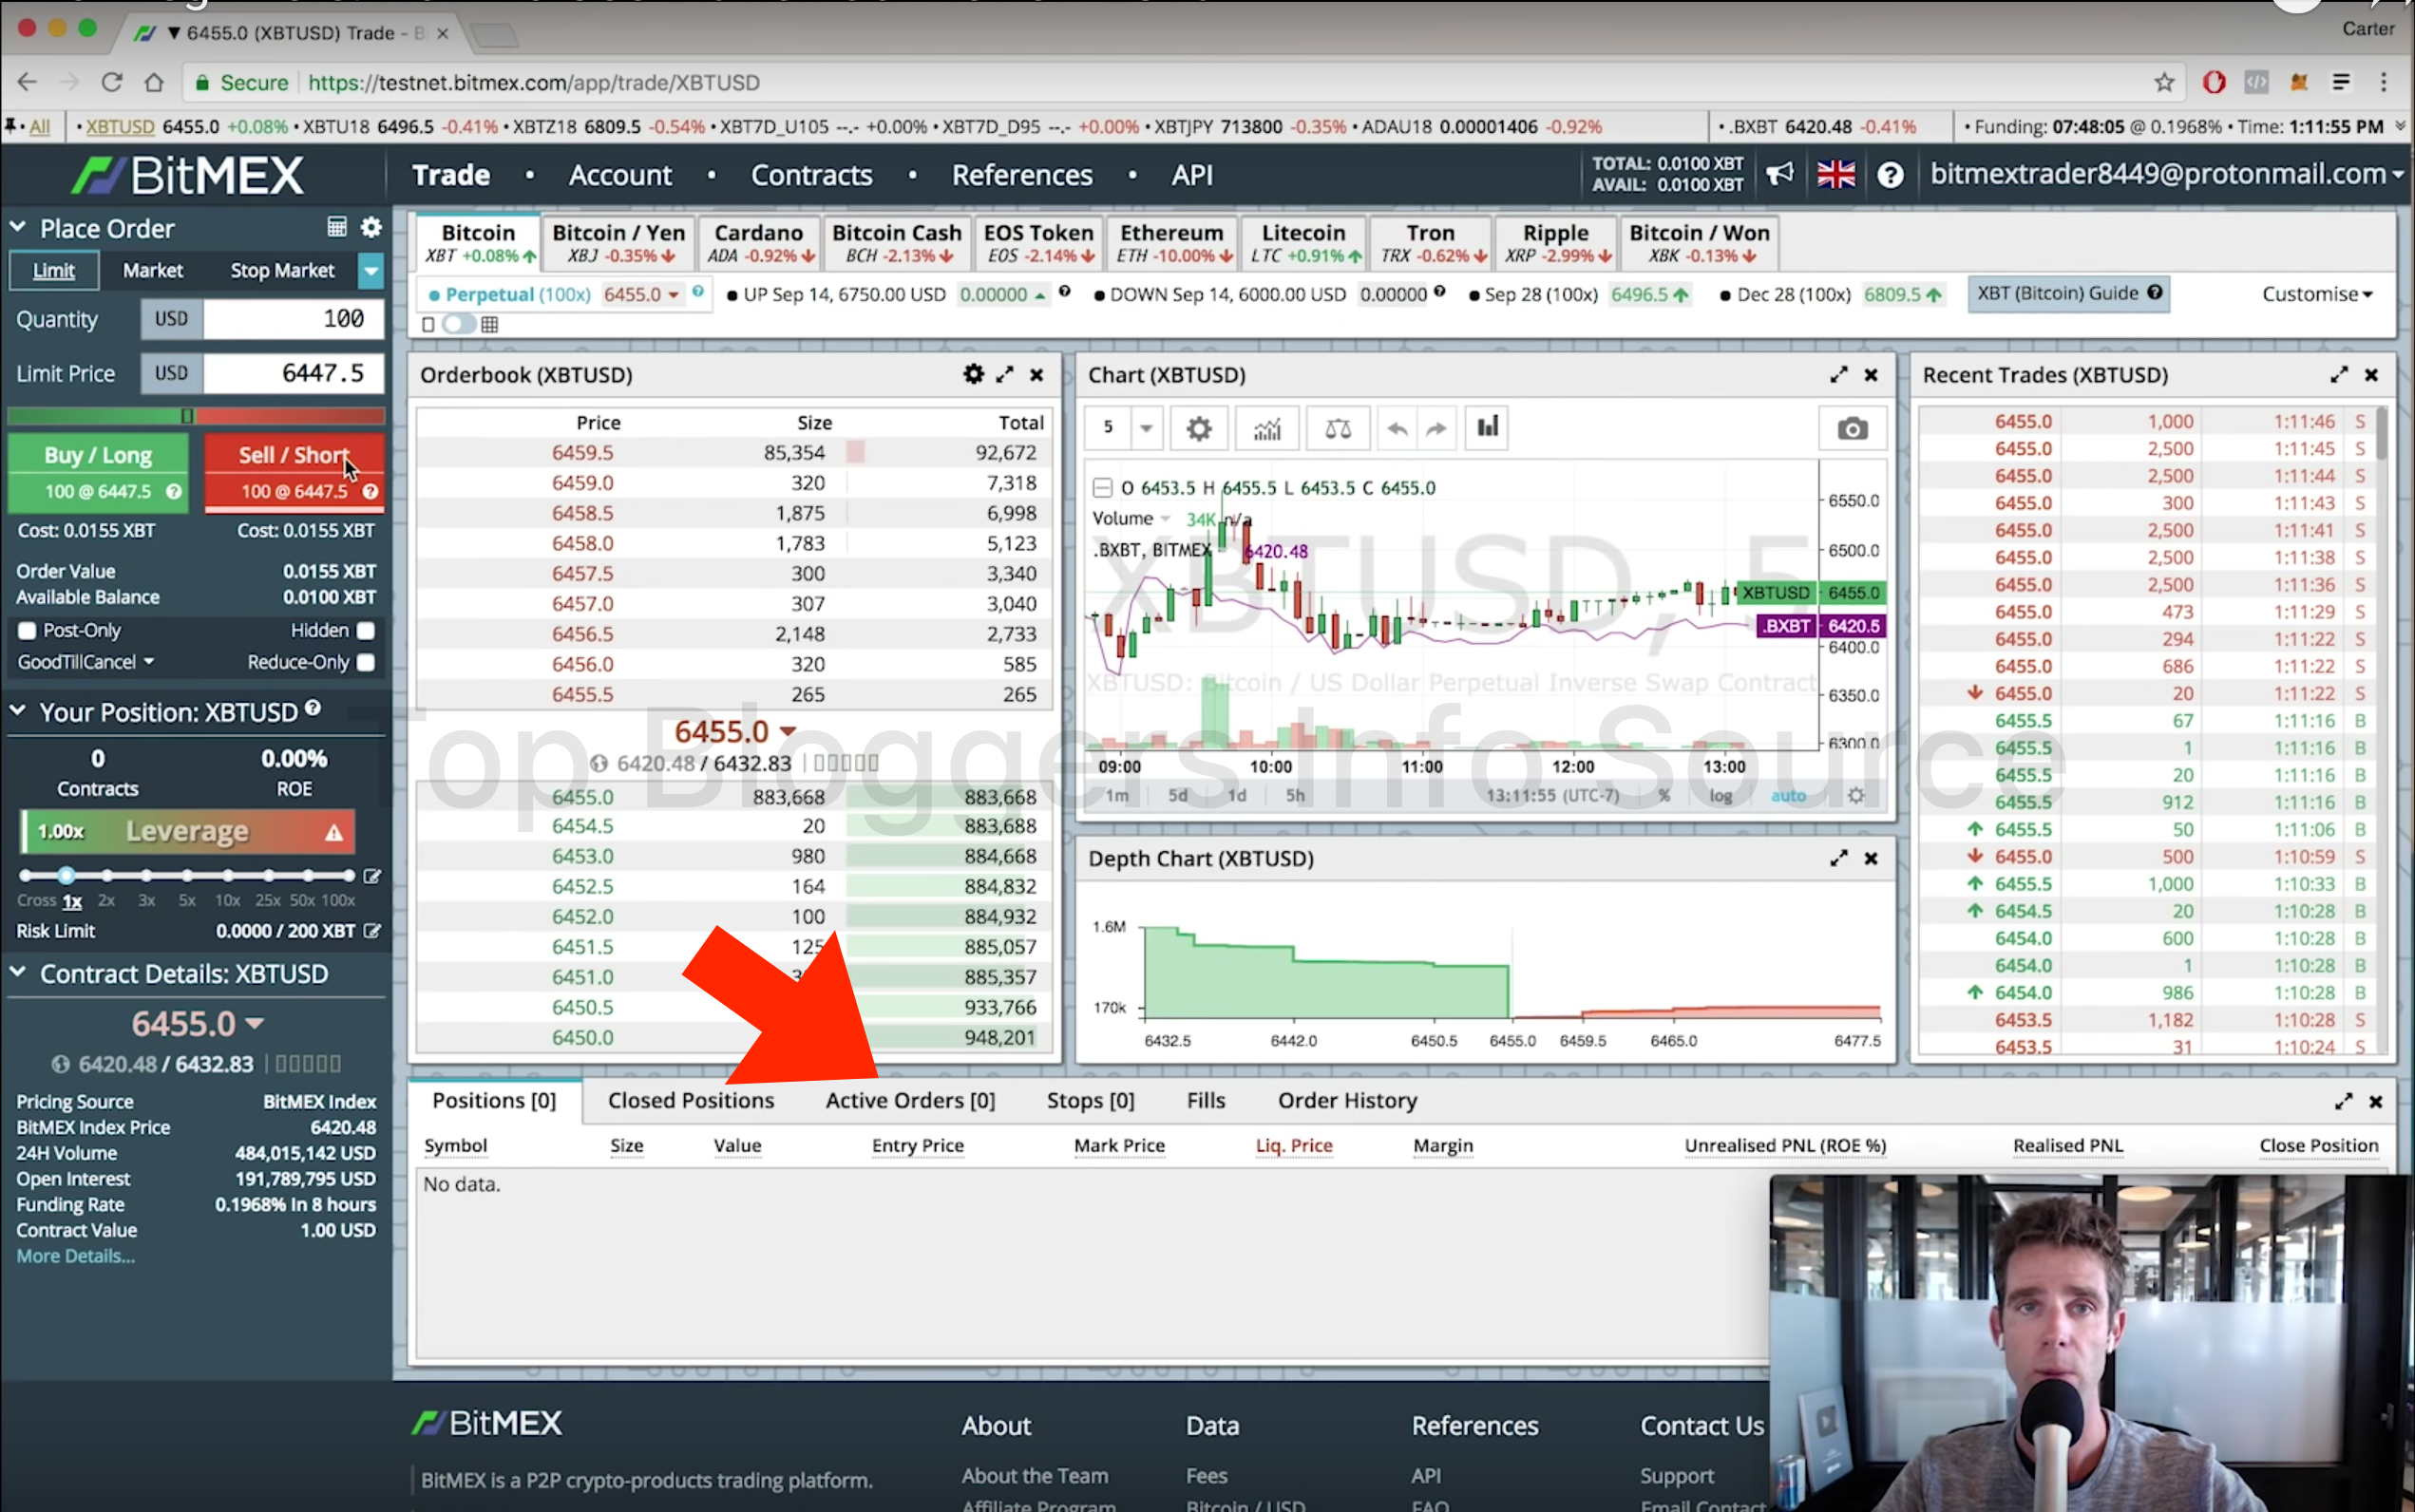Viewport: 2415px width, 1512px height.
Task: Set leverage slider to 10x
Action: tap(228, 876)
